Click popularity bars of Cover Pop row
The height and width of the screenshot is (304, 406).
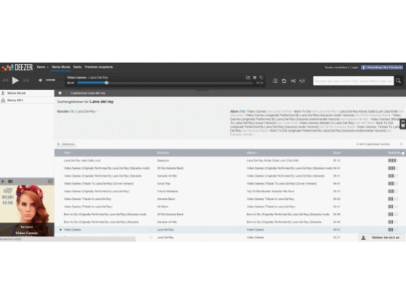(393, 184)
